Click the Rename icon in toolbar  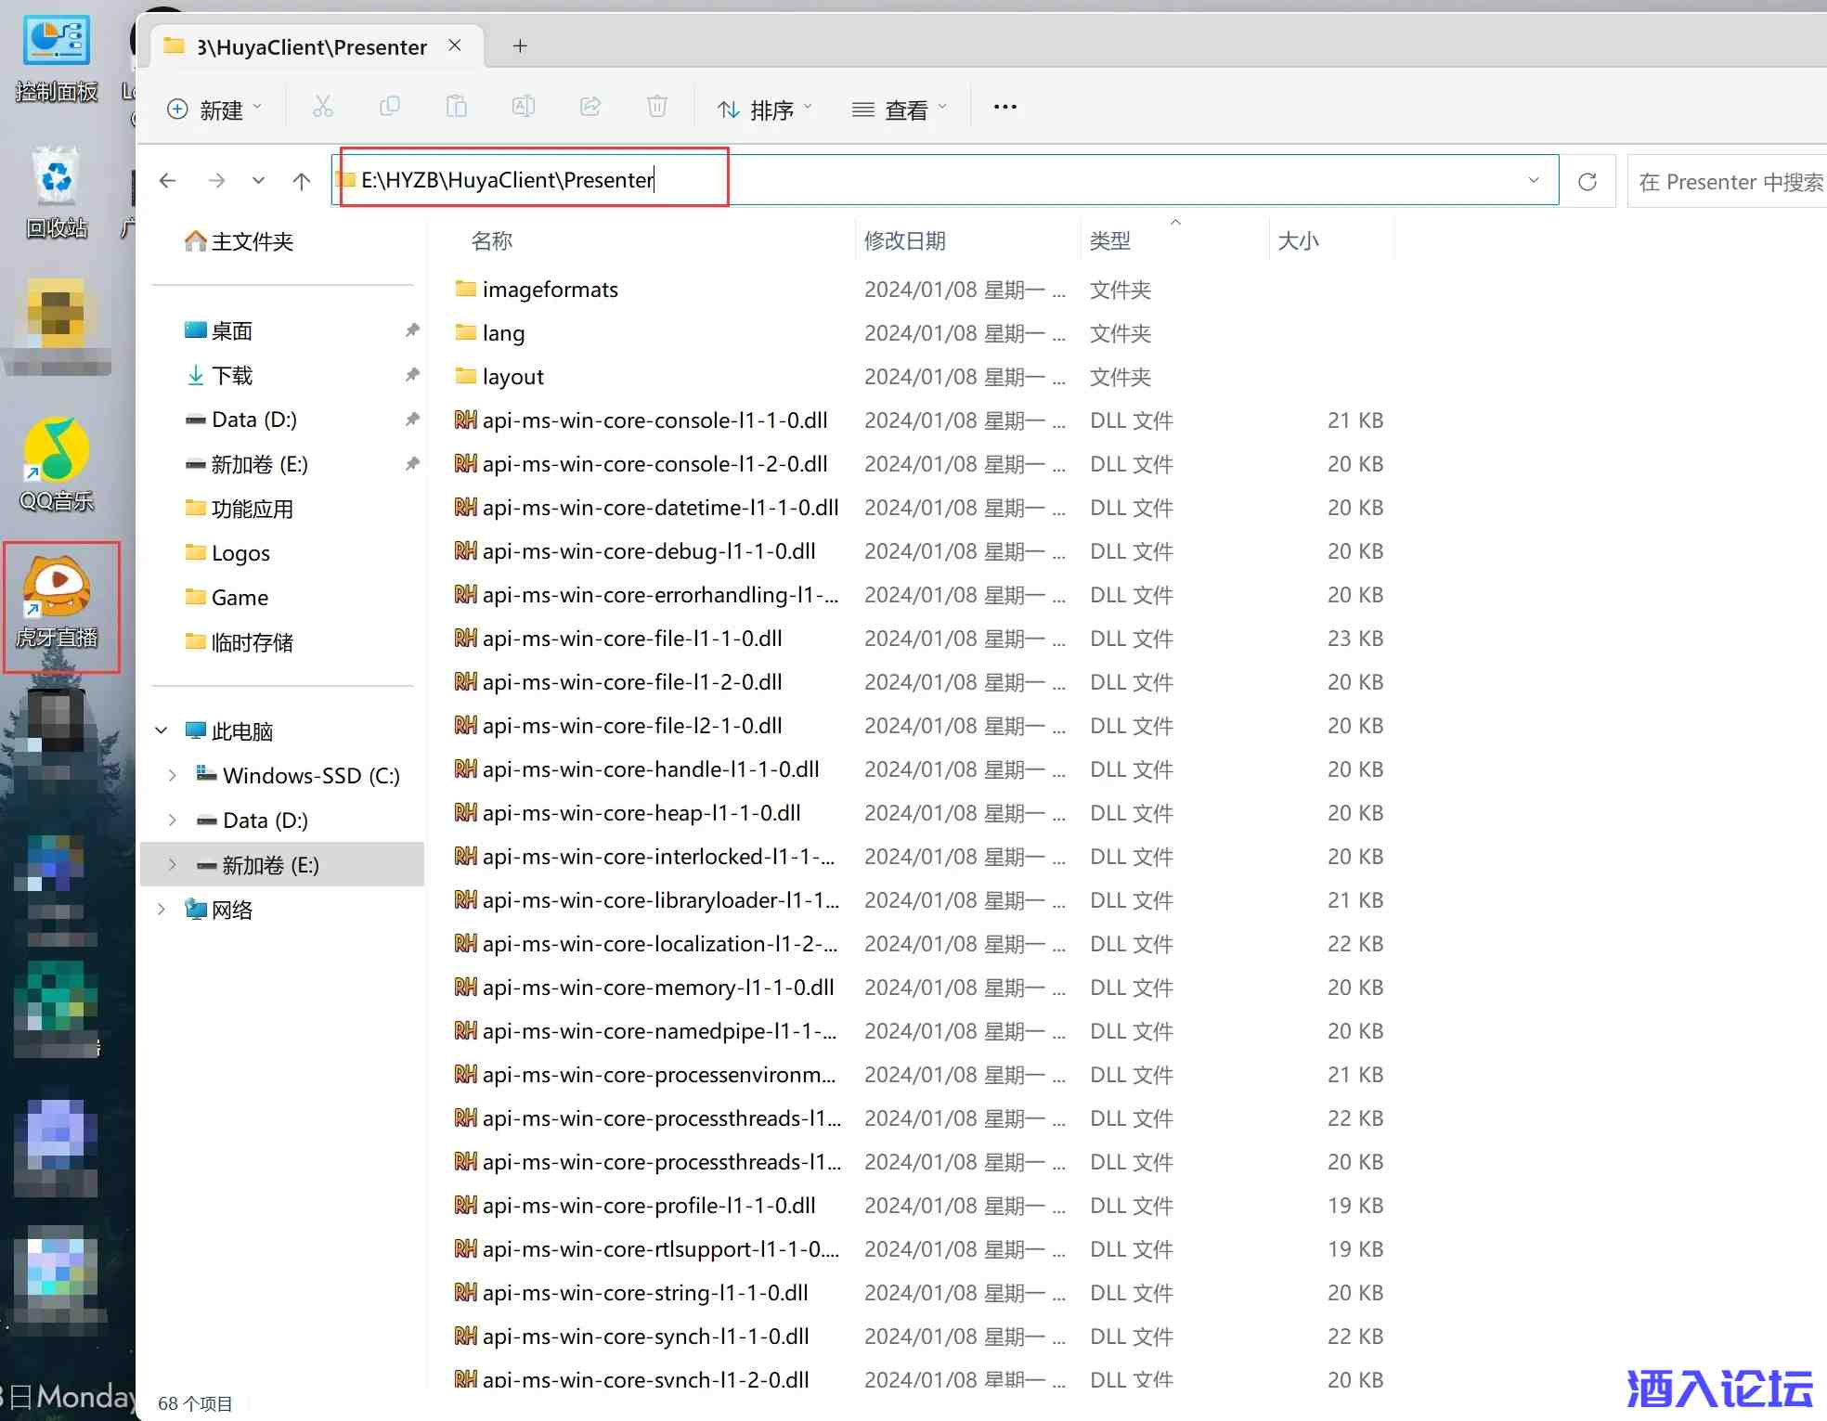click(523, 108)
